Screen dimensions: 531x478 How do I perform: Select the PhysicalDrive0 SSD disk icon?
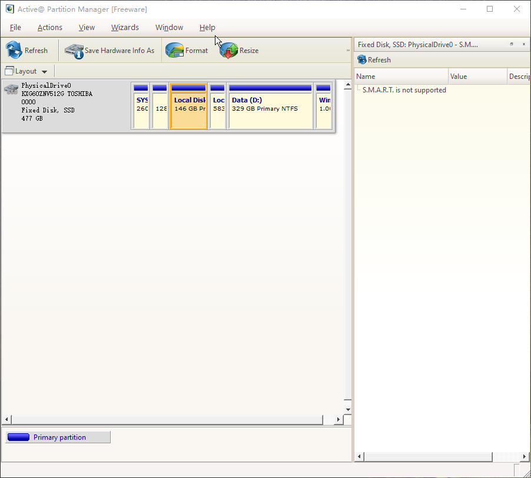pyautogui.click(x=11, y=89)
